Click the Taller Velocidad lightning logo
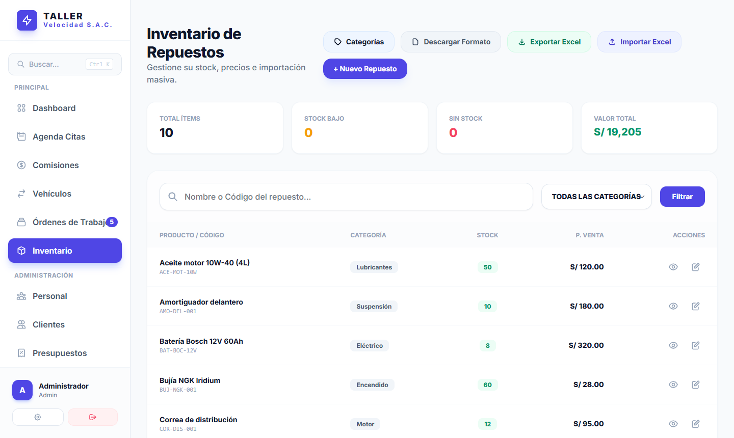734x438 pixels. pyautogui.click(x=27, y=20)
